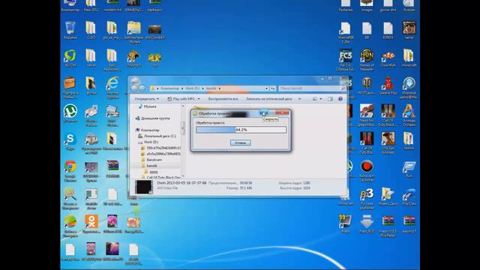Open the Odnoklassniki orange desktop shortcut

tap(91, 224)
